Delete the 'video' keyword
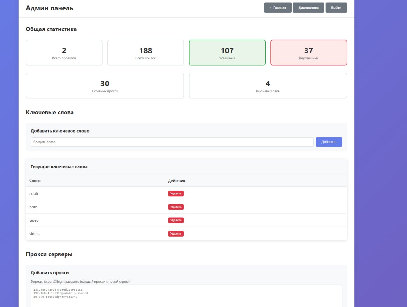Image resolution: width=407 pixels, height=307 pixels. point(176,220)
